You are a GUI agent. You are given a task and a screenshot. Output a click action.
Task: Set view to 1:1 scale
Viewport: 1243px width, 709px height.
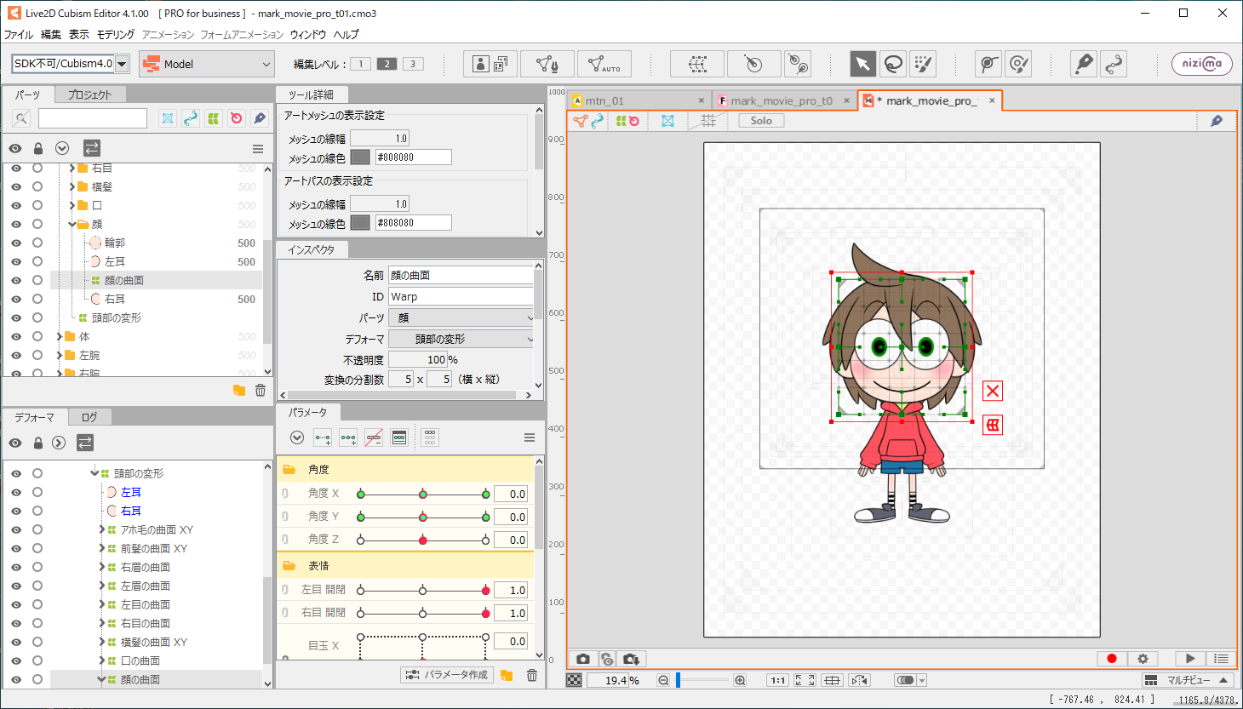coord(777,680)
